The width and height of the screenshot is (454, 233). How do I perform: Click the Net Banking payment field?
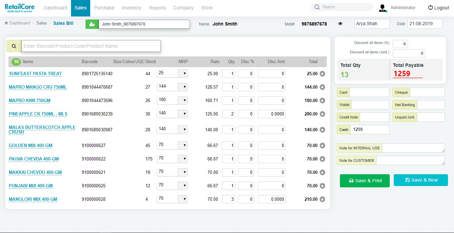[431, 105]
